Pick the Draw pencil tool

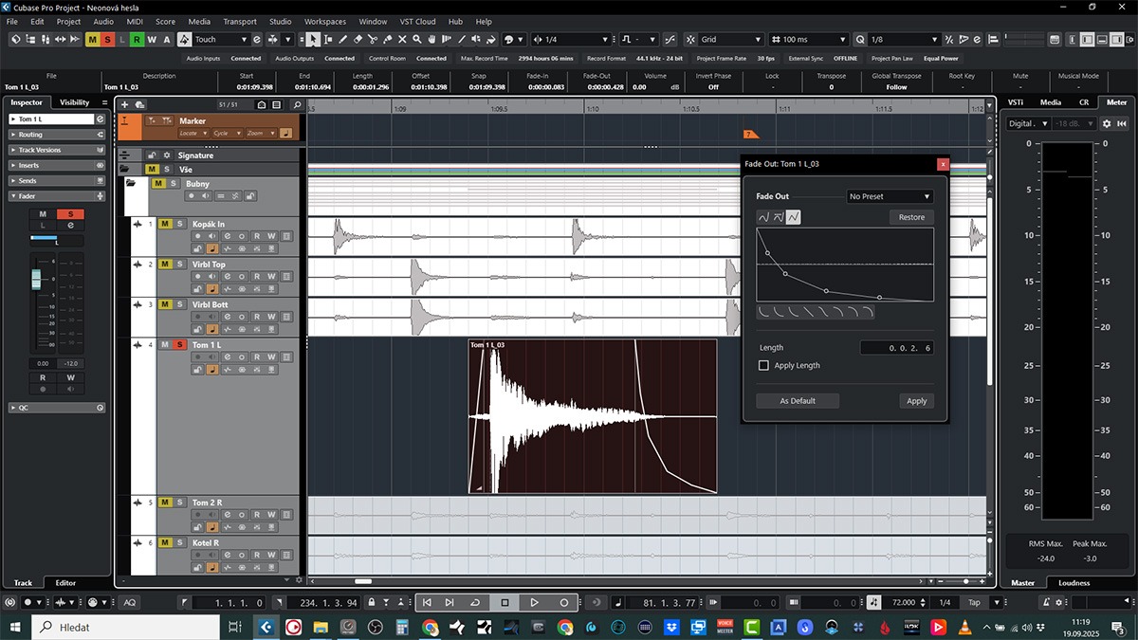pyautogui.click(x=342, y=39)
